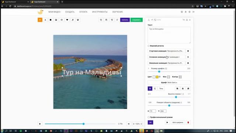This screenshot has width=236, height=133.
Task: Align text right
Action: pyautogui.click(x=188, y=89)
